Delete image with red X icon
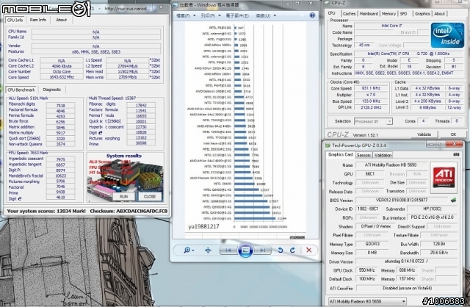Image resolution: width=470 pixels, height=307 pixels. [308, 250]
